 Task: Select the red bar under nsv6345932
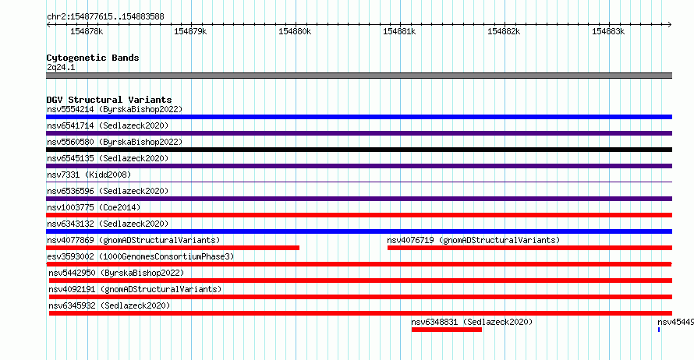point(360,313)
